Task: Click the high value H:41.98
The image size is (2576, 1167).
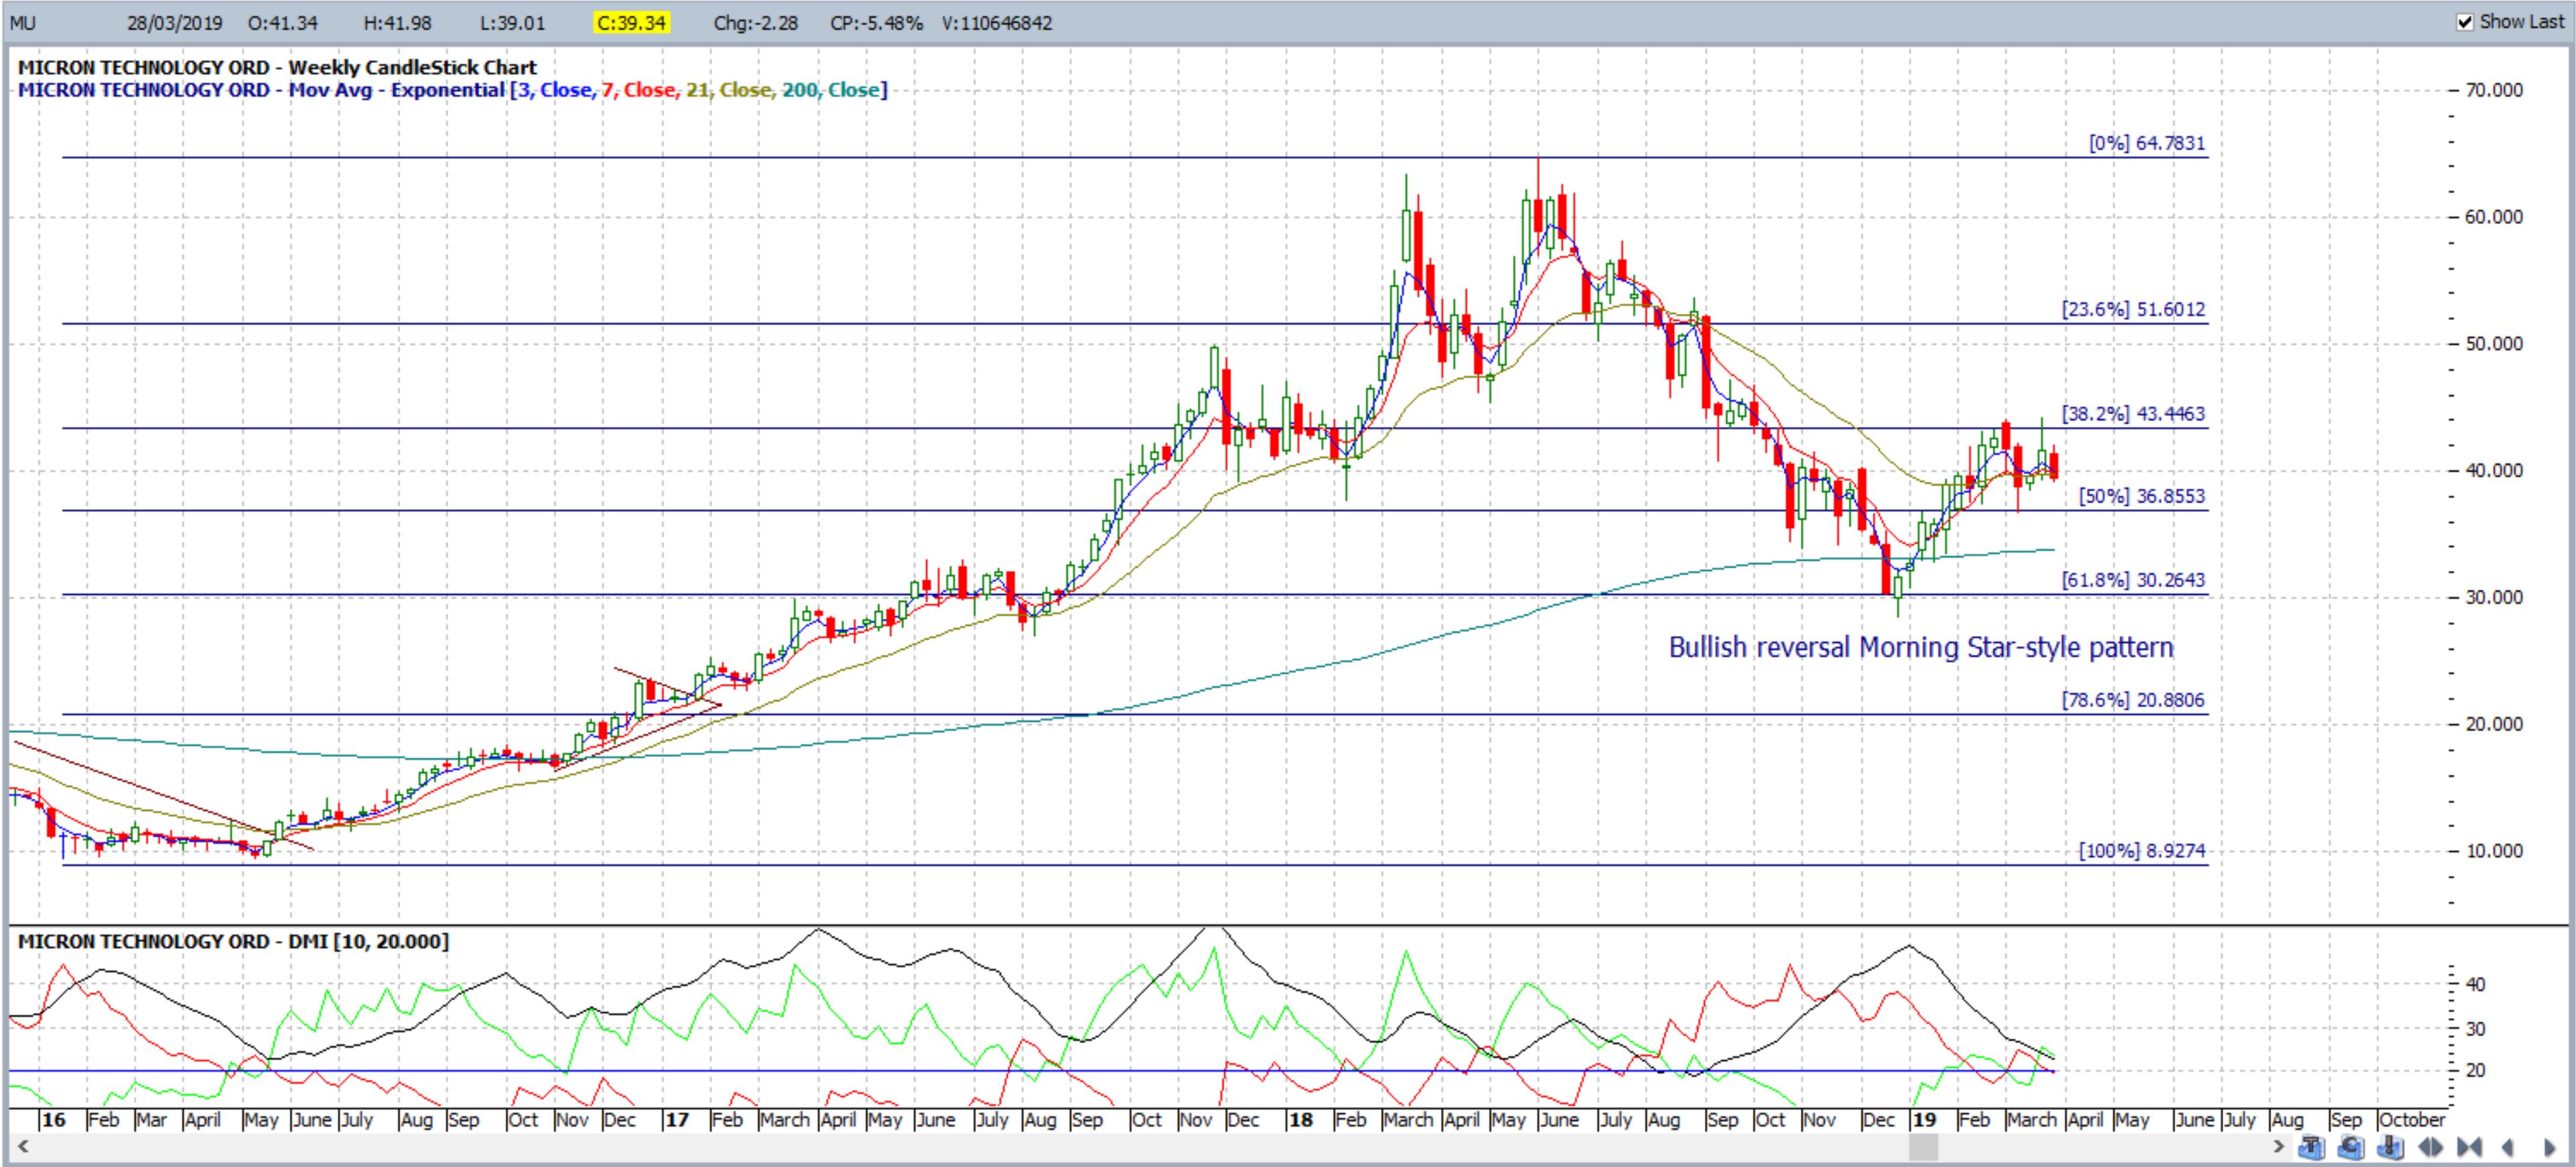Action: coord(397,22)
